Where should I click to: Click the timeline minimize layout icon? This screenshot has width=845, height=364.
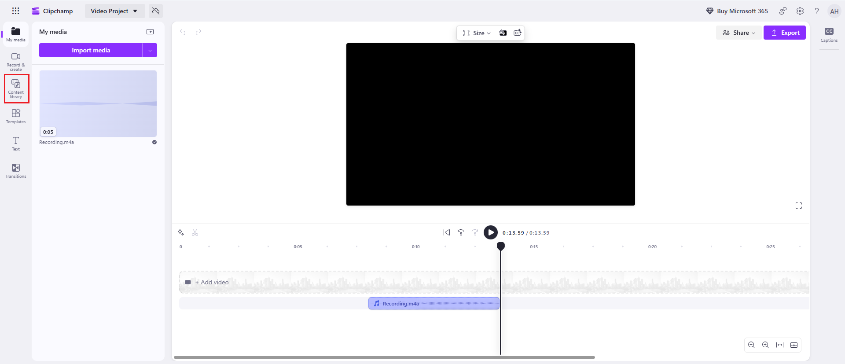(794, 345)
